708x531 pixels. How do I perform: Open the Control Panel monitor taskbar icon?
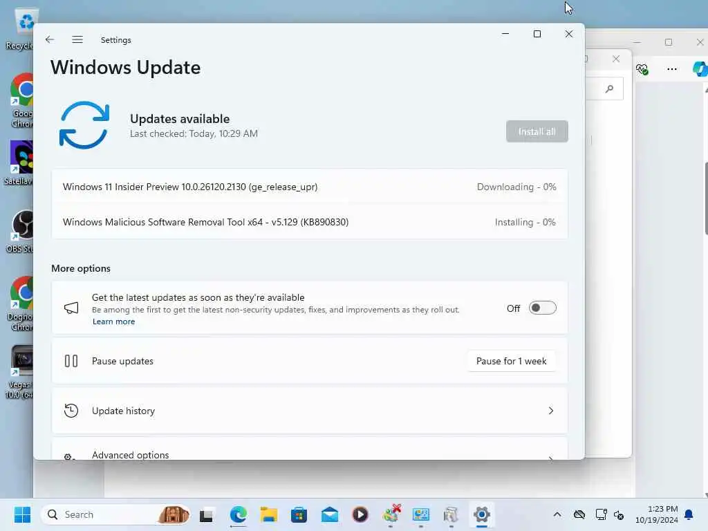pos(421,514)
